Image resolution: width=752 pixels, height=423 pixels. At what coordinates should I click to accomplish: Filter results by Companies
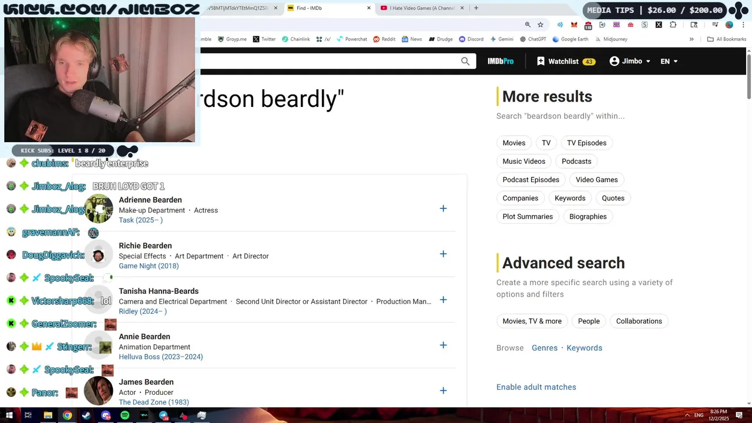tap(521, 198)
